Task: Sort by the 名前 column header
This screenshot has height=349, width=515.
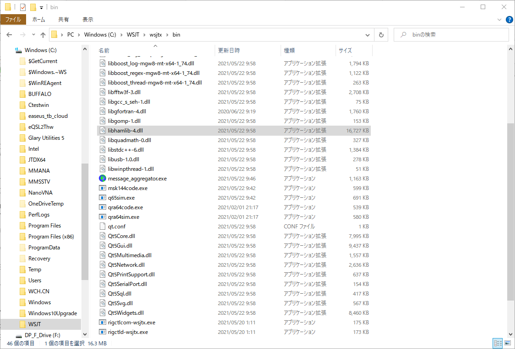Action: pos(155,50)
